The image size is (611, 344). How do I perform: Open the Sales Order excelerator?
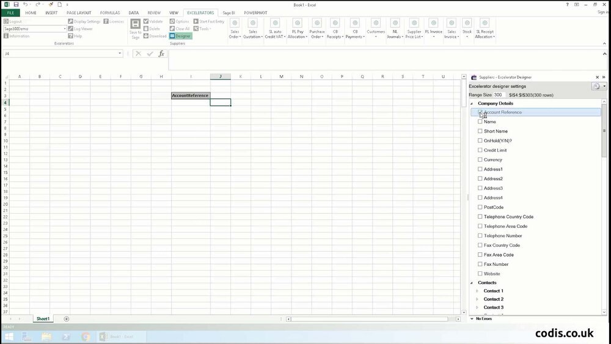pos(235,29)
